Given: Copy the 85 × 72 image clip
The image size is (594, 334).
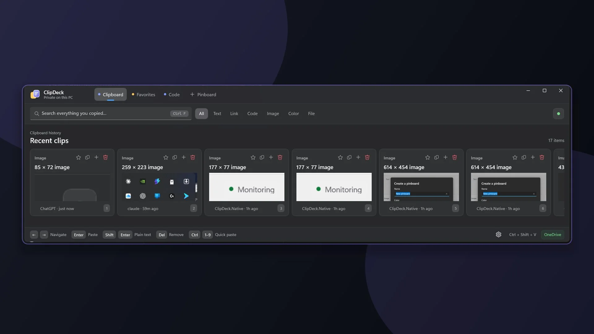Looking at the screenshot, I should coord(87,157).
